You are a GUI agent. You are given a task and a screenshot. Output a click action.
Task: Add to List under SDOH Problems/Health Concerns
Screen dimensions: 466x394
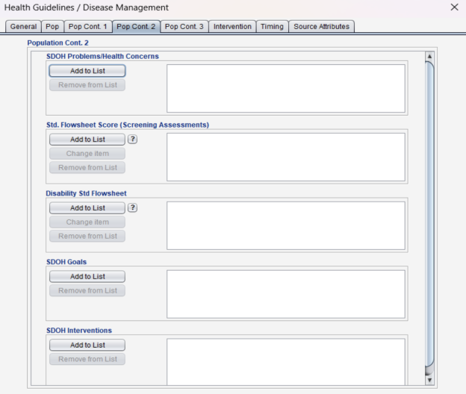click(87, 71)
